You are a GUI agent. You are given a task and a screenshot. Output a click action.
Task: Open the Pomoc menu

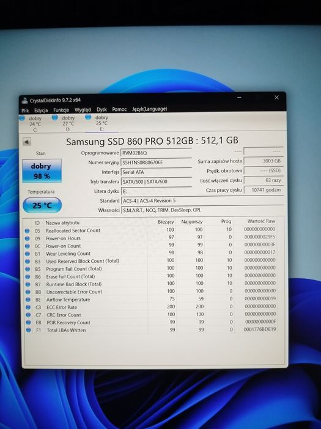(119, 109)
